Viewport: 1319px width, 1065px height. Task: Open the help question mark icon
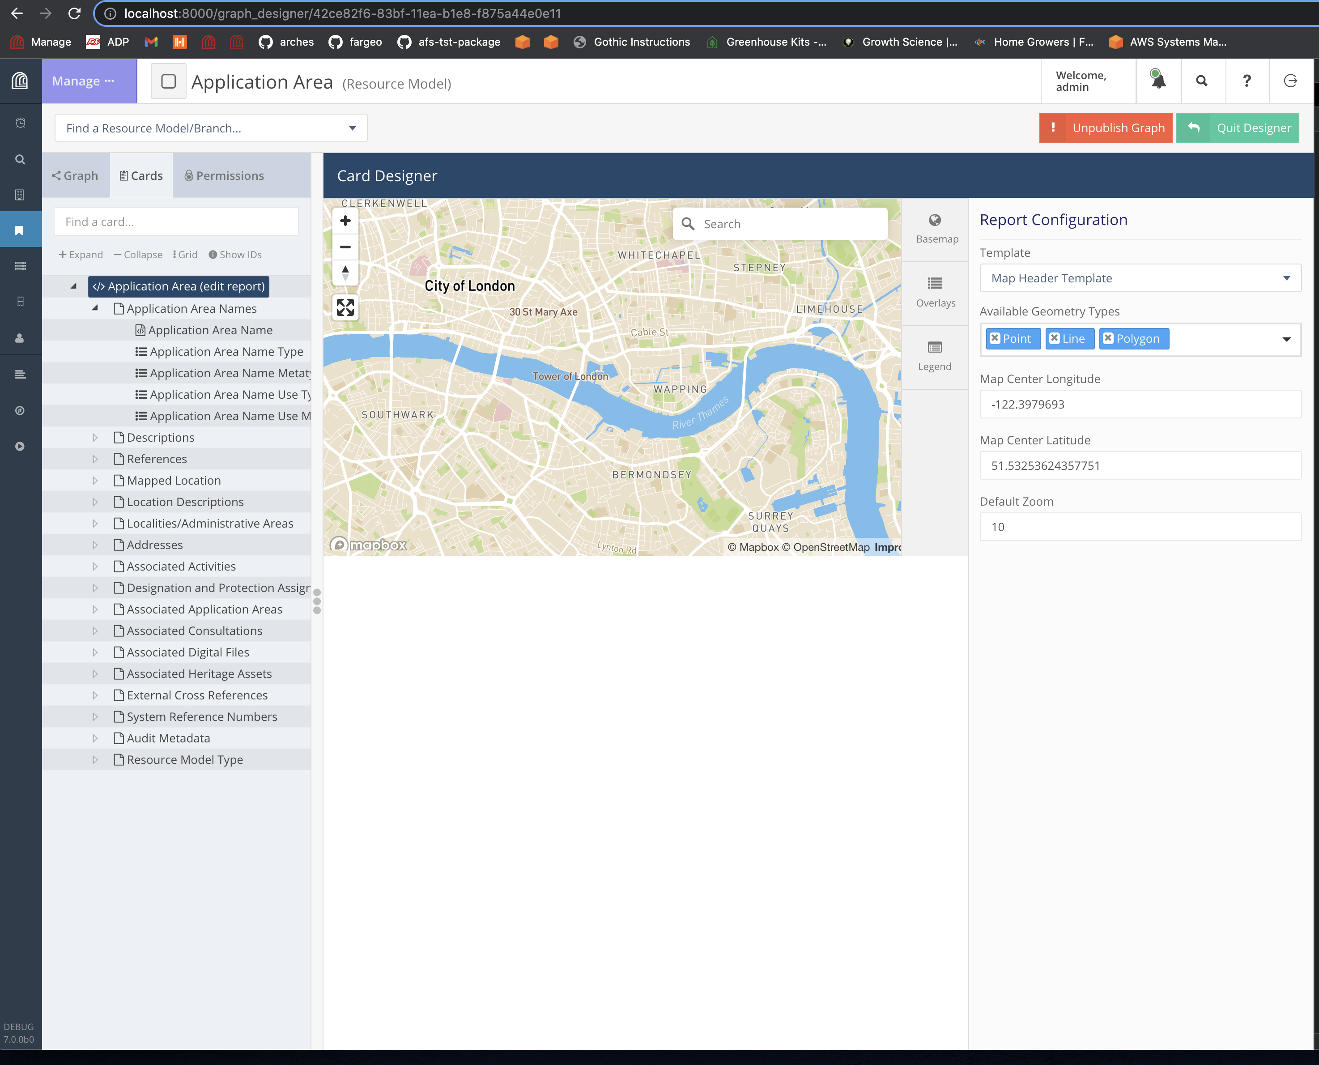[1247, 81]
